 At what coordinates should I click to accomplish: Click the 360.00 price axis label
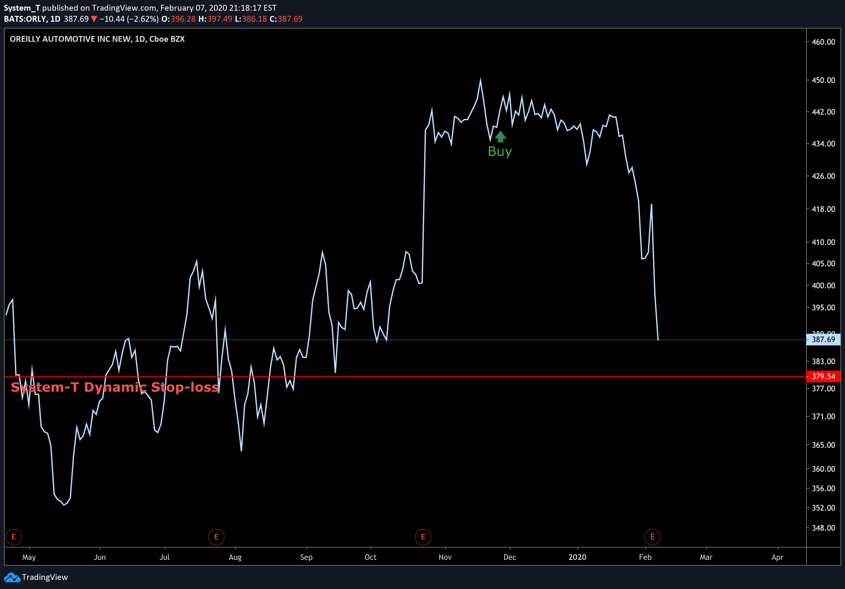click(x=824, y=469)
